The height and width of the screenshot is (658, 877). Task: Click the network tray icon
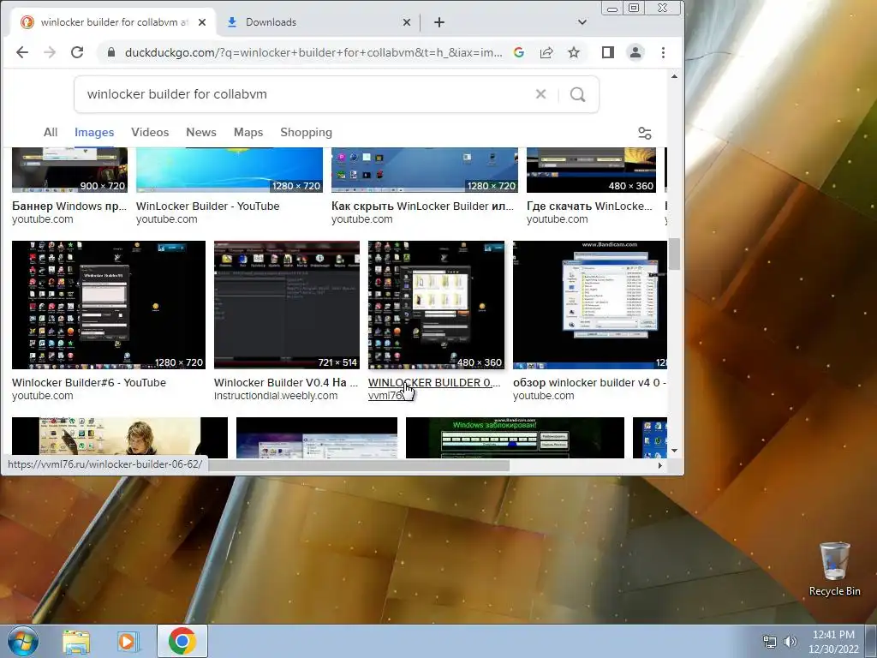(x=770, y=642)
